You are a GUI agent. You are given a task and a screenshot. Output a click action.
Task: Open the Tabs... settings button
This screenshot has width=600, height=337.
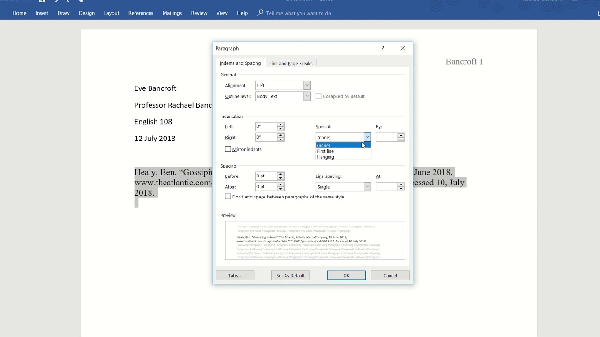(235, 276)
